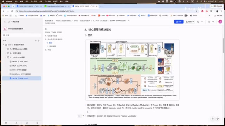This screenshot has width=225, height=126.
Task: Open the Kaggle bookmark
Action: point(51,15)
